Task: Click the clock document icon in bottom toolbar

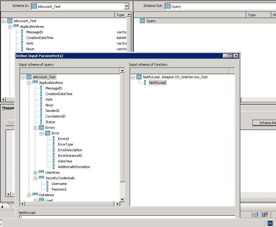Action: pos(256,215)
